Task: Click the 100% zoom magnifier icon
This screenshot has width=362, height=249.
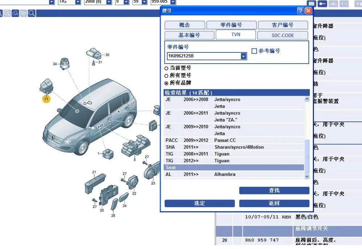Action: (x=23, y=13)
